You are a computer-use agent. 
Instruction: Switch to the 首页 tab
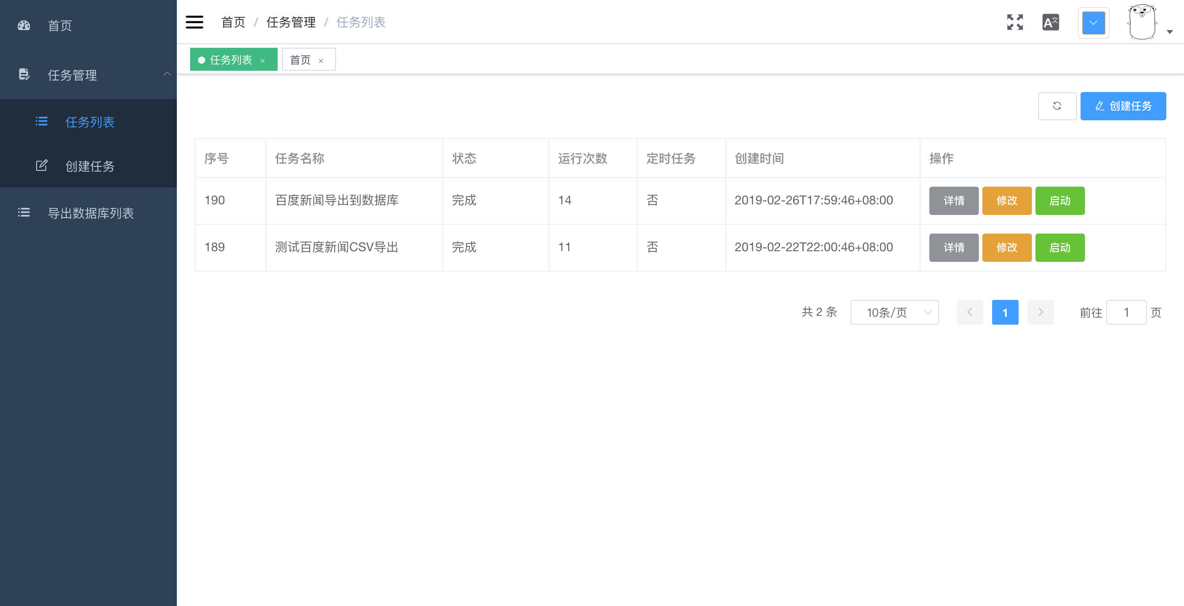pyautogui.click(x=301, y=60)
